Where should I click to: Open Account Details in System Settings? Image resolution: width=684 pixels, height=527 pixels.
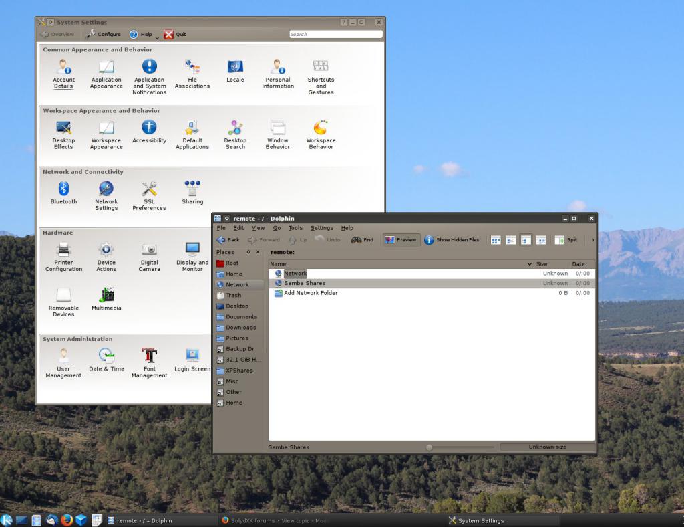click(x=63, y=74)
